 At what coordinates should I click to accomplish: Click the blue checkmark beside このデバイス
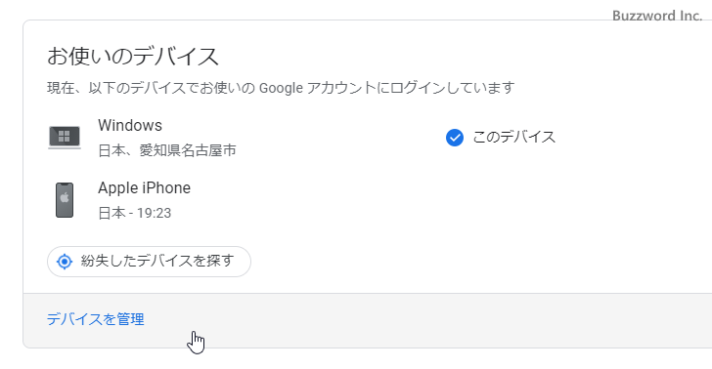tap(455, 138)
